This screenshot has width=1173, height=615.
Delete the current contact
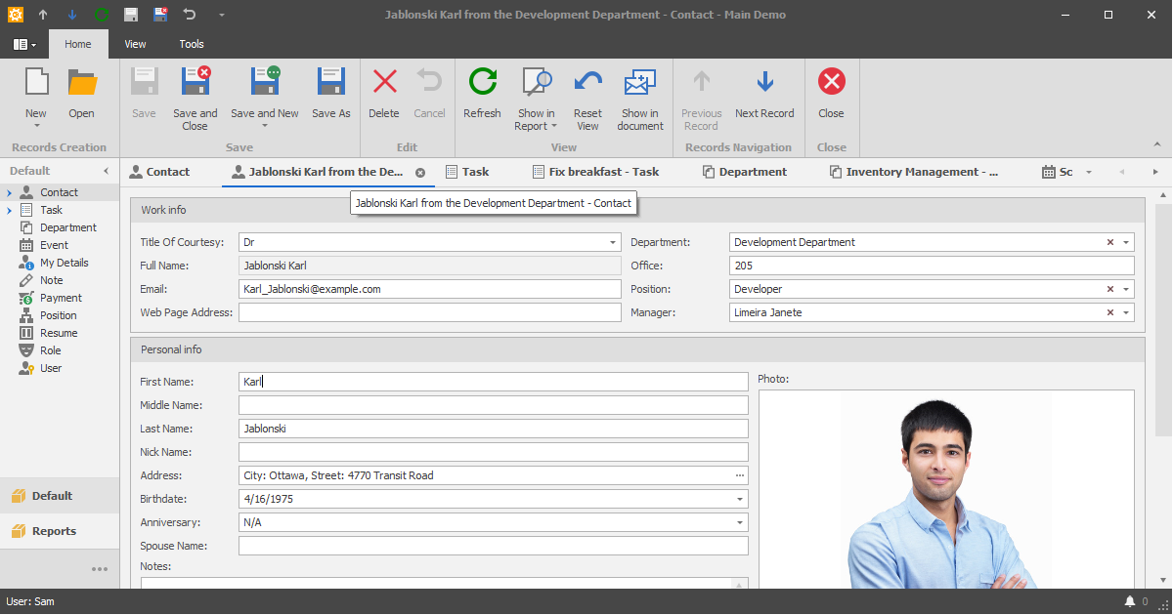pyautogui.click(x=383, y=93)
